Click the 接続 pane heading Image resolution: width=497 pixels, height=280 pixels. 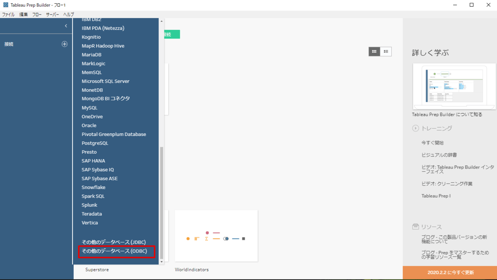(9, 44)
